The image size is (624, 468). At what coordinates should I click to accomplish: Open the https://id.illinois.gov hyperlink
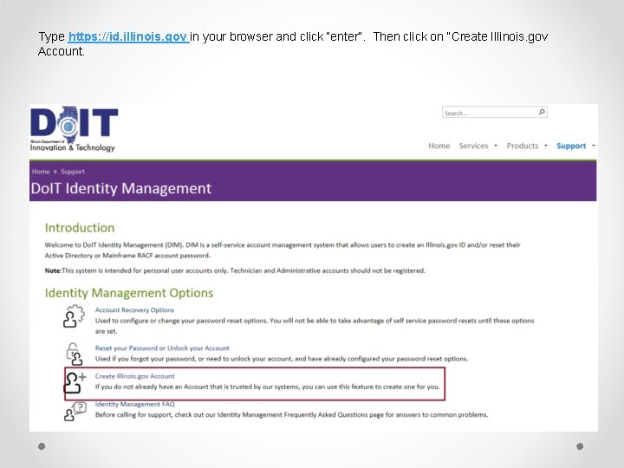(128, 36)
